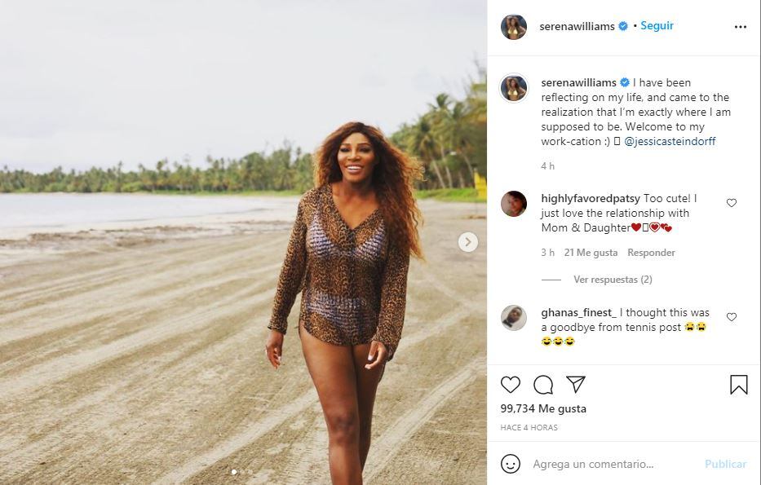This screenshot has width=761, height=485.
Task: Click Responder under highlyfavoredpatsy's comment
Action: 651,253
